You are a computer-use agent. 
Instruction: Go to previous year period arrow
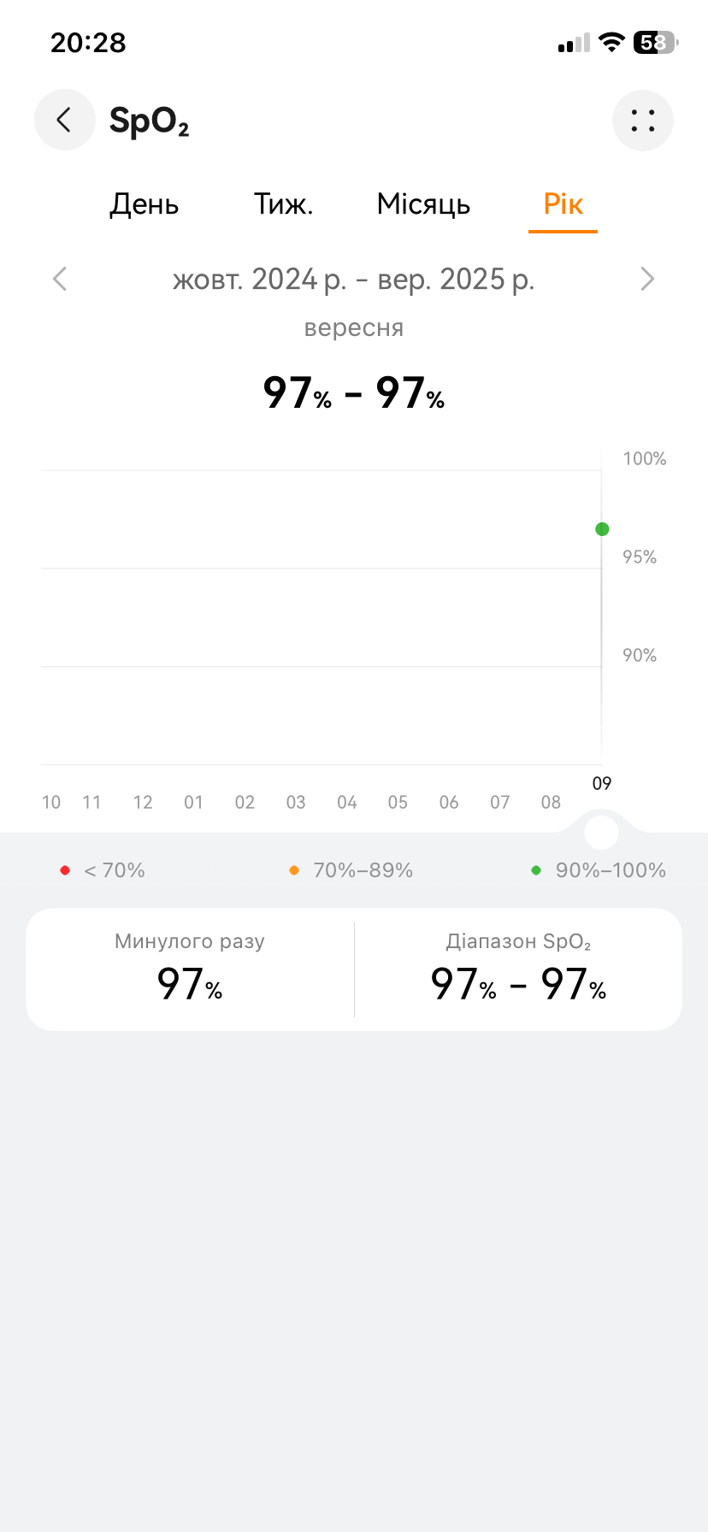[60, 279]
